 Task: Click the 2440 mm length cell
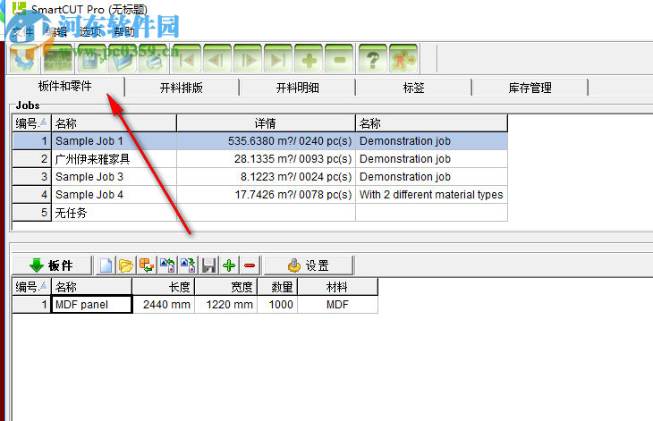[163, 305]
